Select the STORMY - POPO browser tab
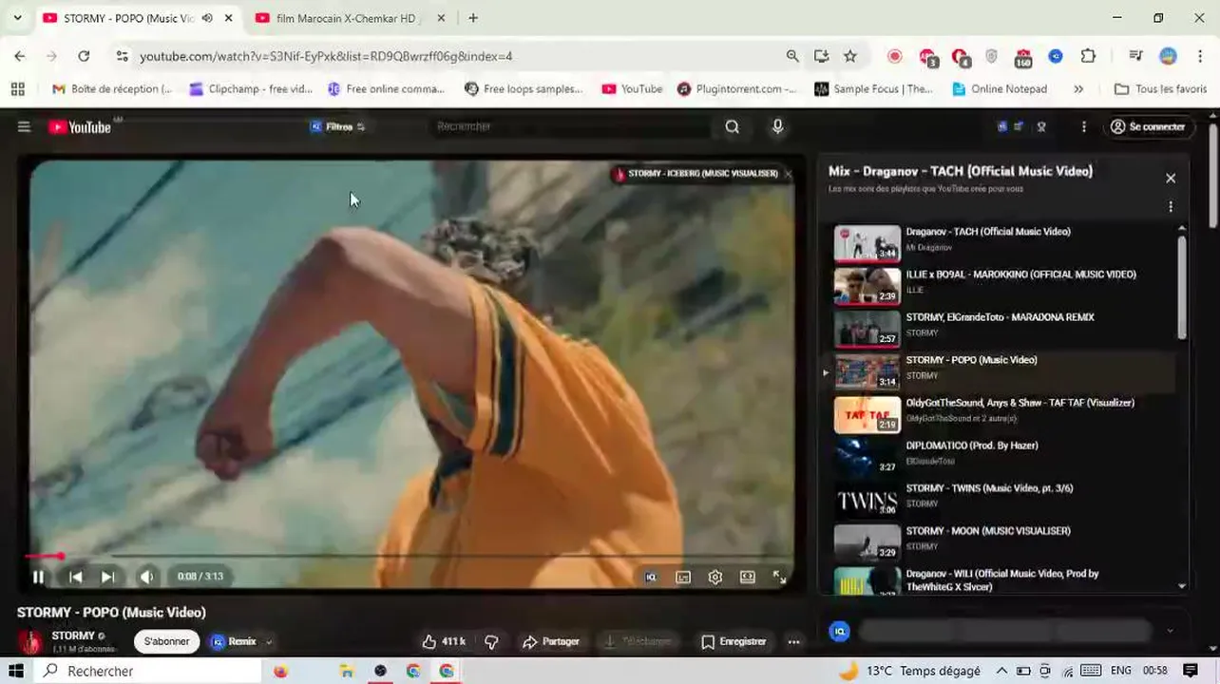 [136, 18]
